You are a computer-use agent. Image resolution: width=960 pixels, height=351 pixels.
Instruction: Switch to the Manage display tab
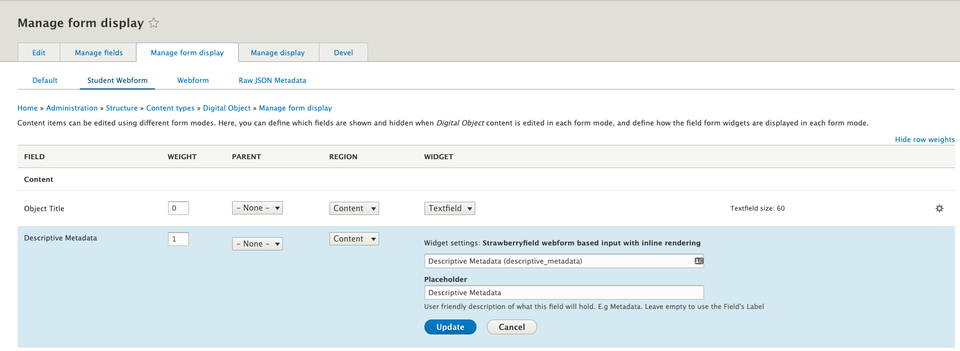click(x=277, y=53)
